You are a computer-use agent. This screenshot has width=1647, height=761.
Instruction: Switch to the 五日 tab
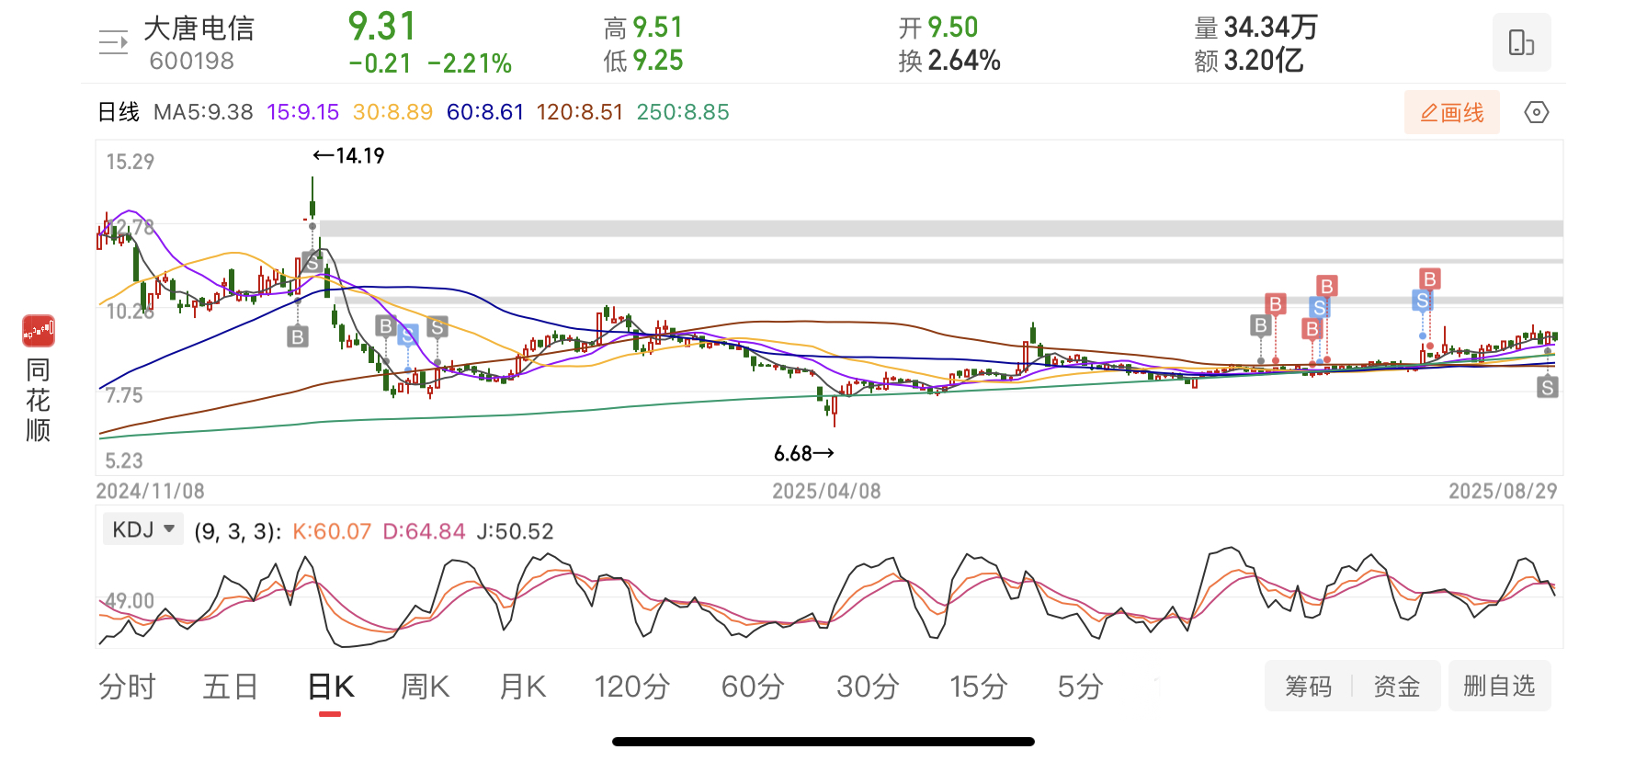click(230, 687)
